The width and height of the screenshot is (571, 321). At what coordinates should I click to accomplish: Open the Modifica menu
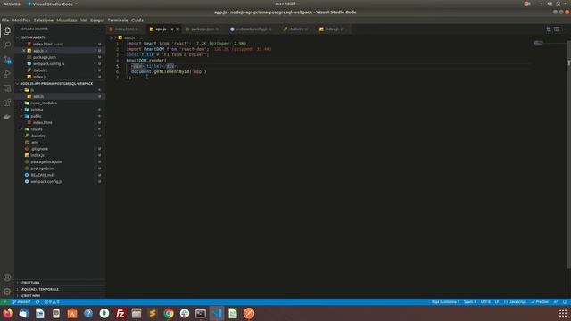pyautogui.click(x=21, y=20)
